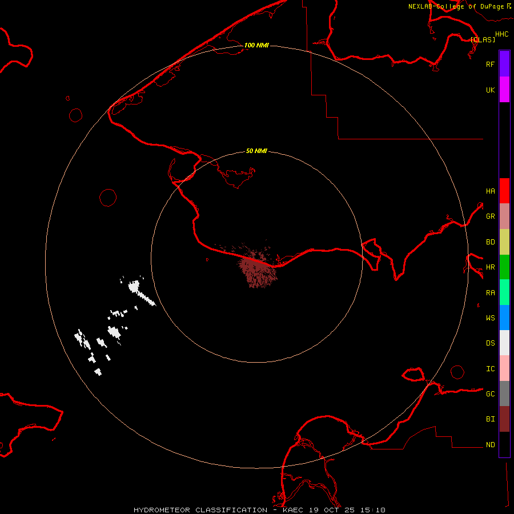Click the BI legend label

pyautogui.click(x=490, y=419)
